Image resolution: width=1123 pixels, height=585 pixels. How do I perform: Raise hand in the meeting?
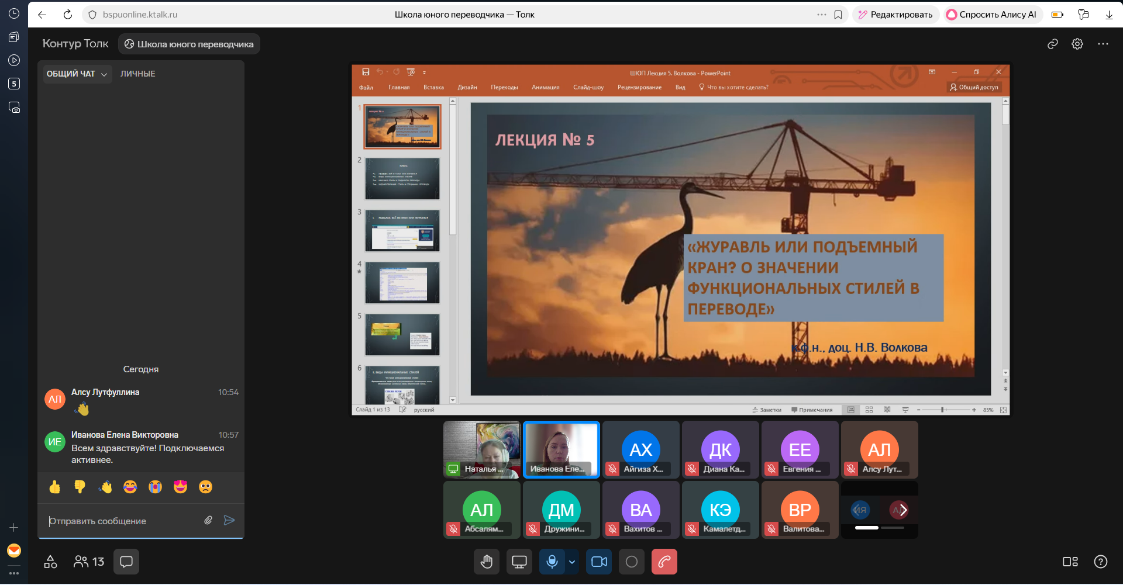click(x=486, y=562)
